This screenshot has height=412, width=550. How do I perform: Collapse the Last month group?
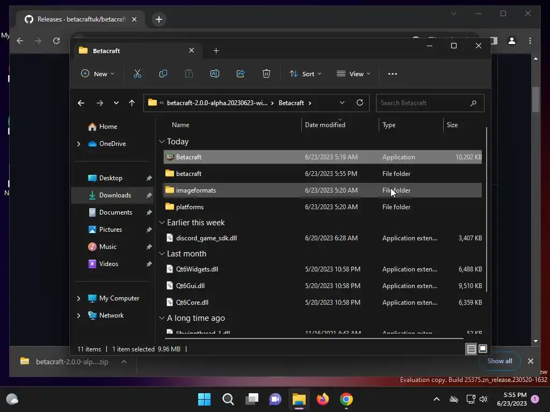point(162,254)
